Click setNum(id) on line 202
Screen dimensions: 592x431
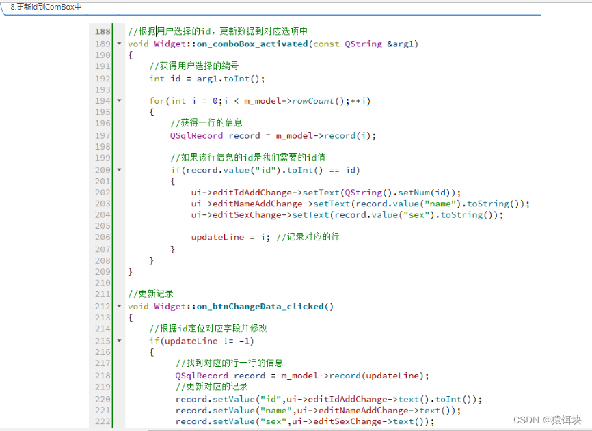427,193
